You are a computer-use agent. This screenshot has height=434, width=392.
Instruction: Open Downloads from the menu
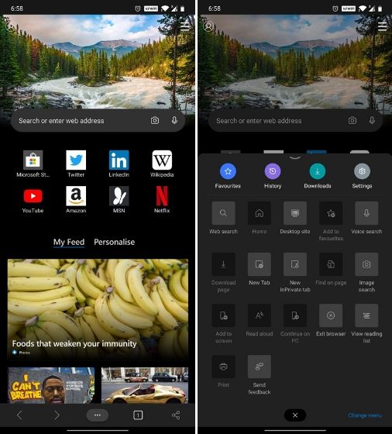[318, 176]
